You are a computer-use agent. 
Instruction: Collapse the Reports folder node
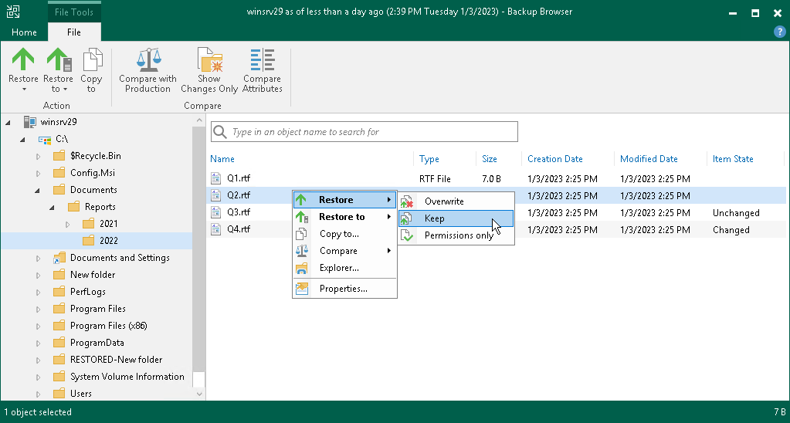pyautogui.click(x=53, y=208)
